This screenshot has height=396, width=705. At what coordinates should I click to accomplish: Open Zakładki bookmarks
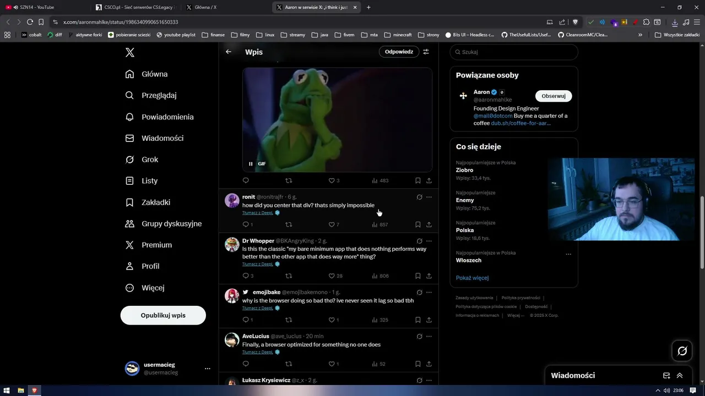tap(148, 202)
